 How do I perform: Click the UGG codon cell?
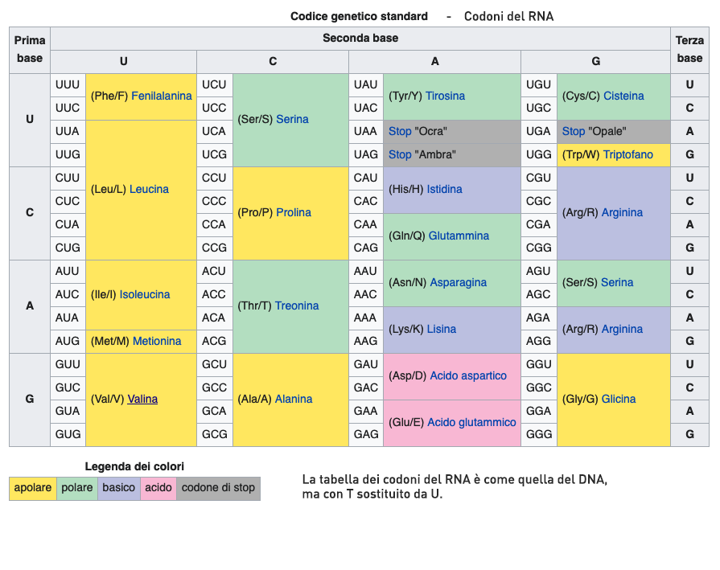pos(538,154)
